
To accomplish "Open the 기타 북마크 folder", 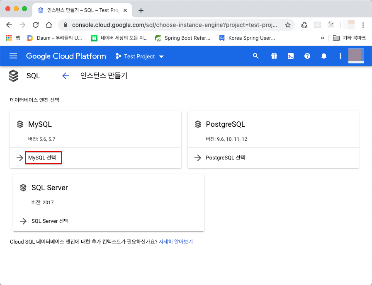I will click(350, 38).
